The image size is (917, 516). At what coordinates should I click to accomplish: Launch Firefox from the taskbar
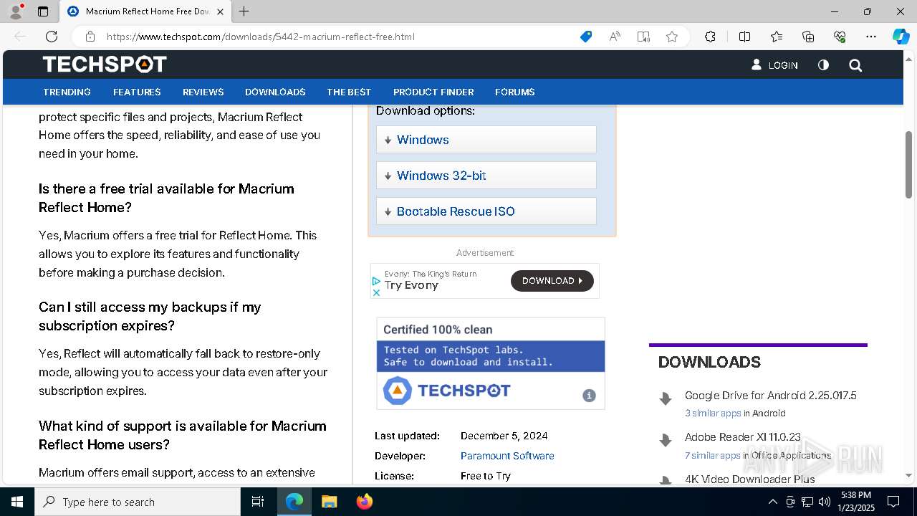tap(365, 502)
